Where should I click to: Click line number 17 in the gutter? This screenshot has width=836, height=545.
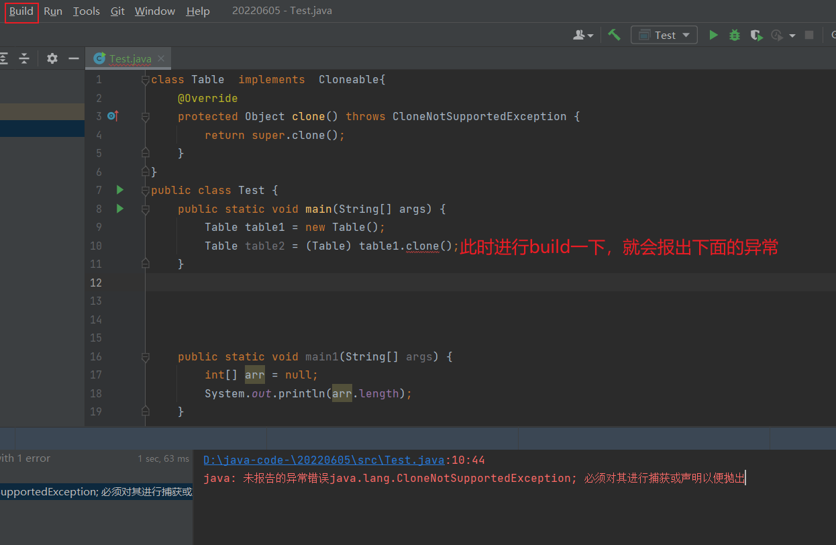(x=95, y=375)
